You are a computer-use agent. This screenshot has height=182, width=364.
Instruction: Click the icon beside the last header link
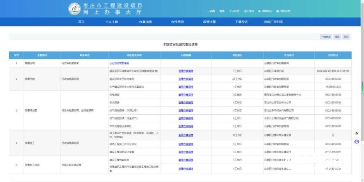point(277,11)
